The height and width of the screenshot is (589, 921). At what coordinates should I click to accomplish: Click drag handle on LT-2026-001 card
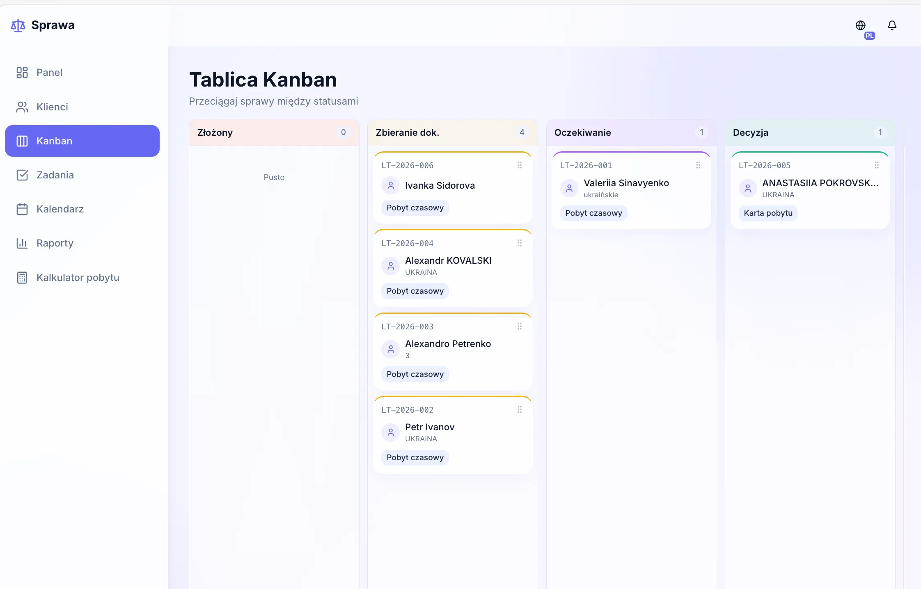(698, 165)
